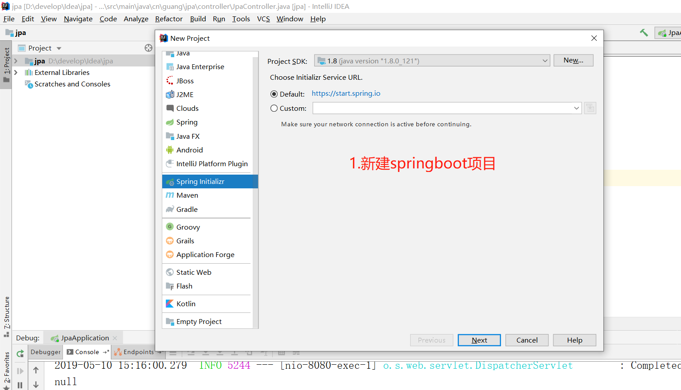Select Flash project type icon

click(170, 286)
